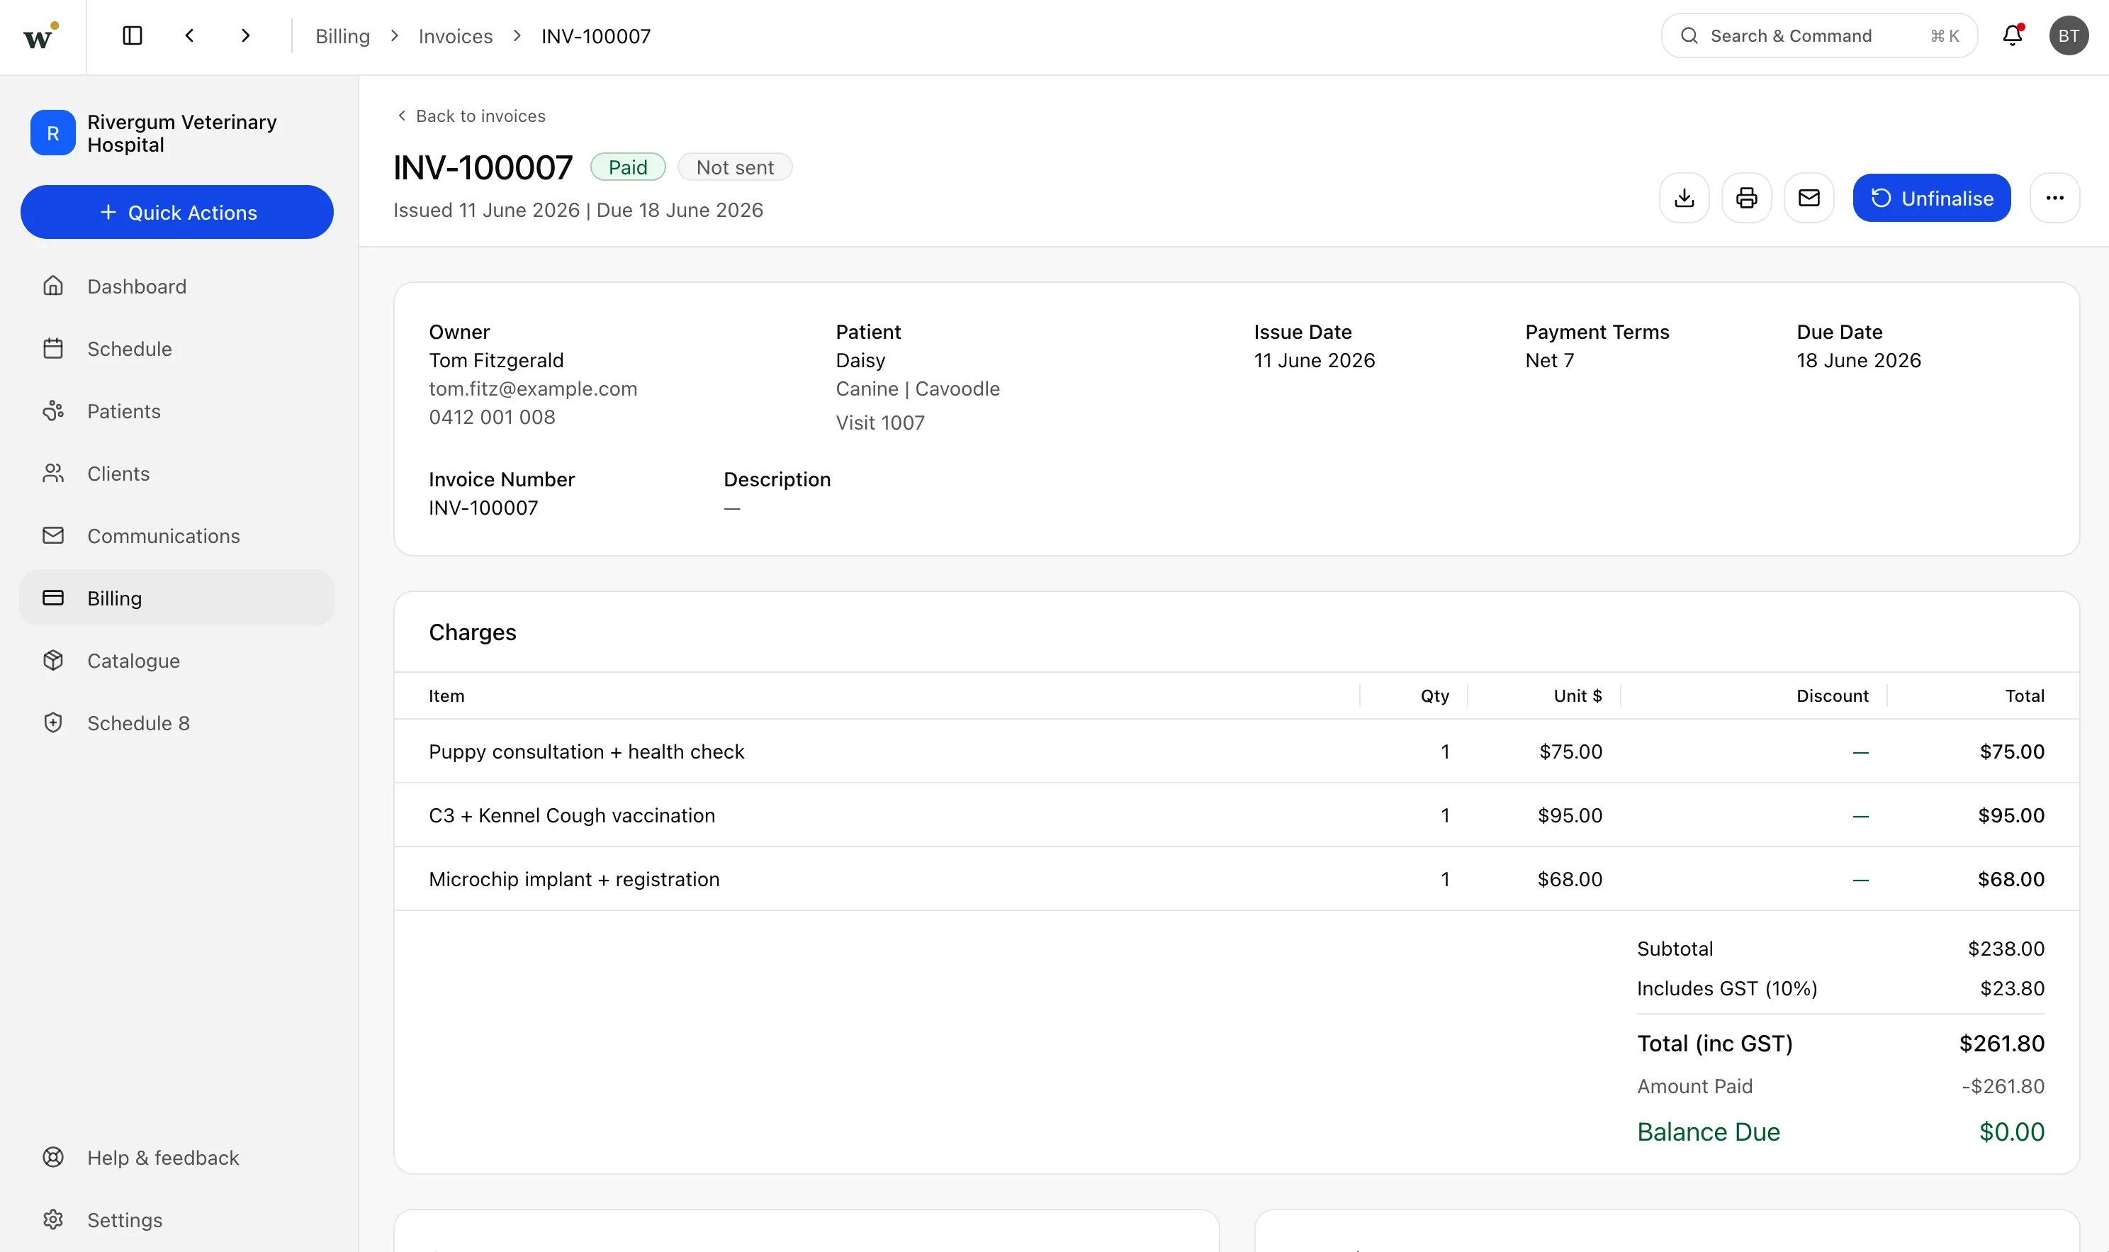Open Schedule in the sidebar
2109x1252 pixels.
point(177,348)
